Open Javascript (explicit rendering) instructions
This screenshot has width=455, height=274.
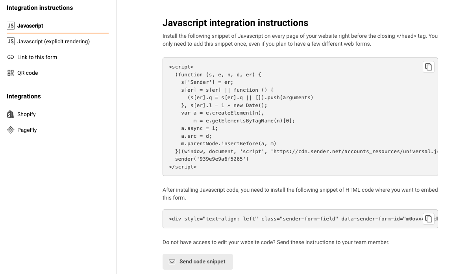pyautogui.click(x=54, y=41)
